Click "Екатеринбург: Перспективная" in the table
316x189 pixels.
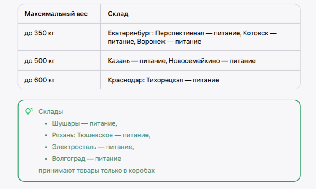(153, 33)
